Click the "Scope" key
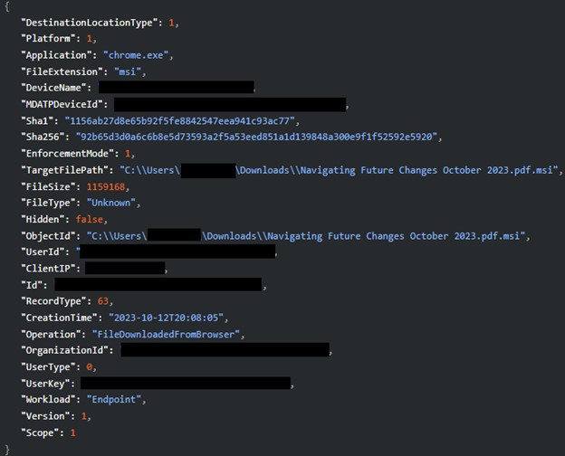 [x=42, y=432]
